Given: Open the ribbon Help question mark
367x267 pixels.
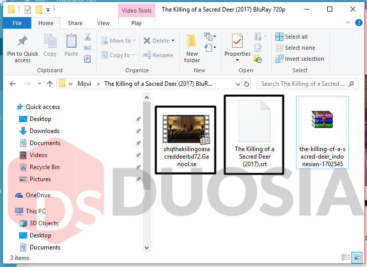Looking at the screenshot, I should pyautogui.click(x=358, y=23).
